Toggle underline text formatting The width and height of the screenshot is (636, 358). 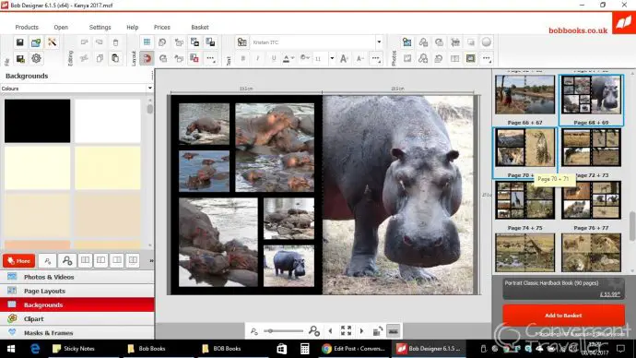click(x=274, y=58)
